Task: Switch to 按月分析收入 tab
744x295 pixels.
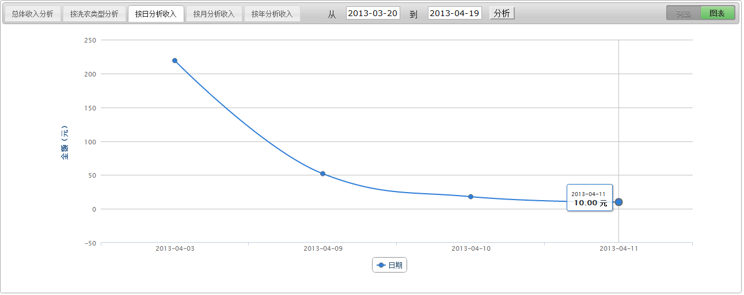Action: [x=214, y=14]
